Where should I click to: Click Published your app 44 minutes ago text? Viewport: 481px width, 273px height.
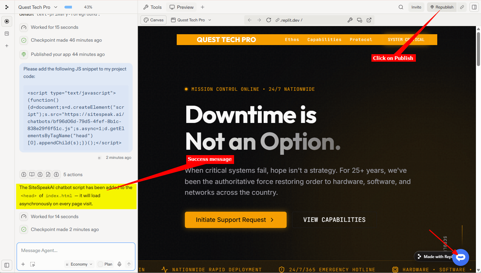pyautogui.click(x=68, y=54)
